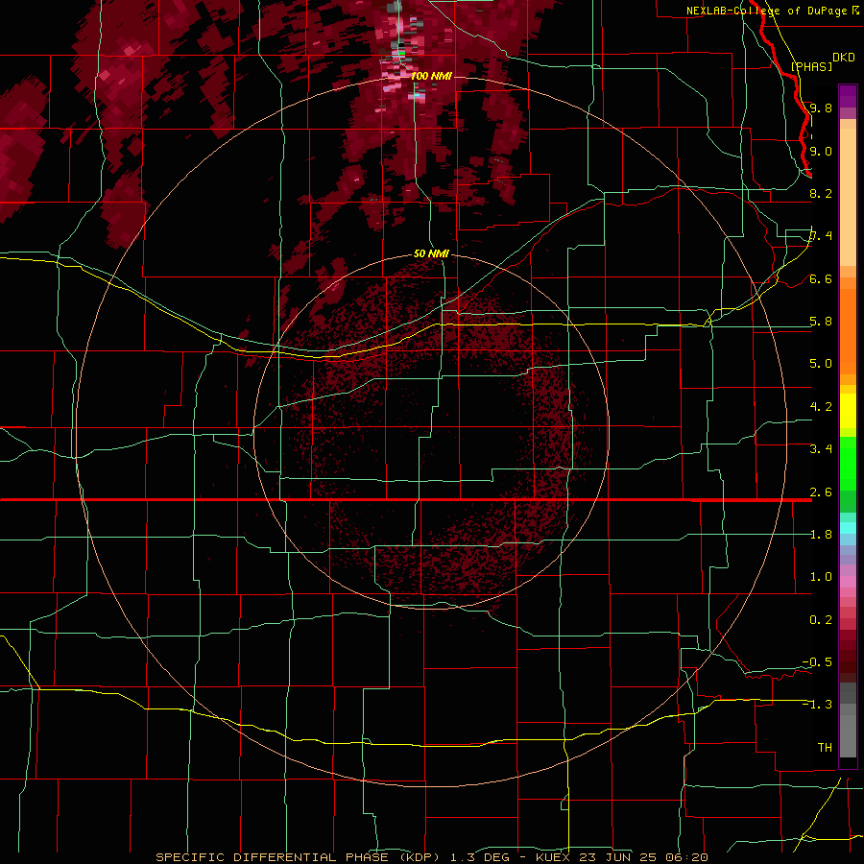The width and height of the screenshot is (864, 864).
Task: Click the bright yellow color bar segment
Action: (x=848, y=411)
